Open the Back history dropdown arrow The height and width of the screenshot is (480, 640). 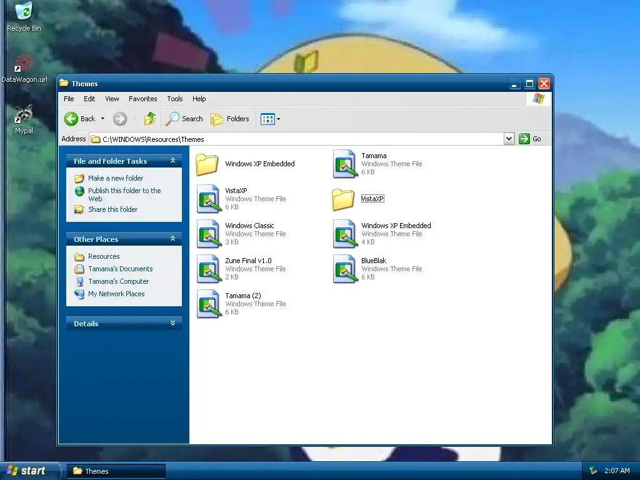pos(103,119)
